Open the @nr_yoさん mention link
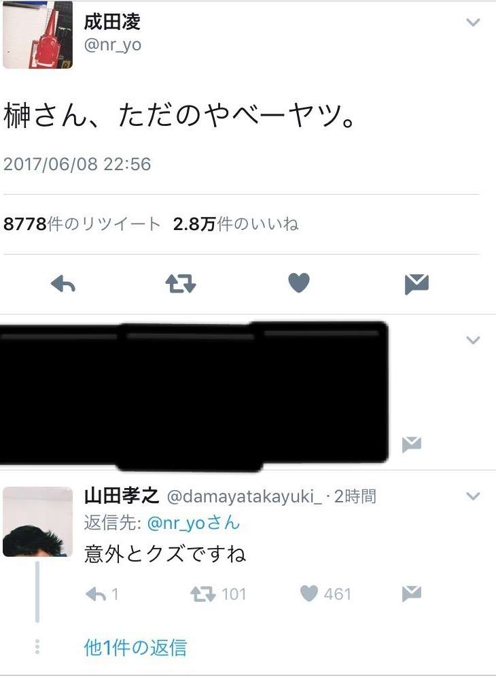496x678 pixels. click(x=193, y=523)
